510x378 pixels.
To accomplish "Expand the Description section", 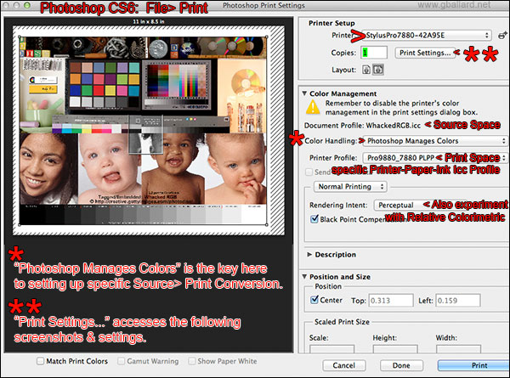I will click(309, 255).
